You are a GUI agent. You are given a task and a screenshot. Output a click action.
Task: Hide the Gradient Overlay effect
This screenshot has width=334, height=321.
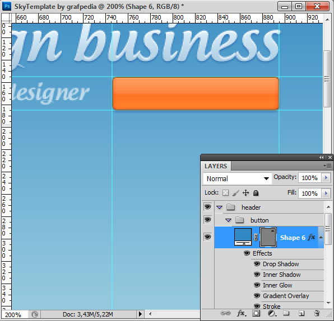[x=257, y=296]
